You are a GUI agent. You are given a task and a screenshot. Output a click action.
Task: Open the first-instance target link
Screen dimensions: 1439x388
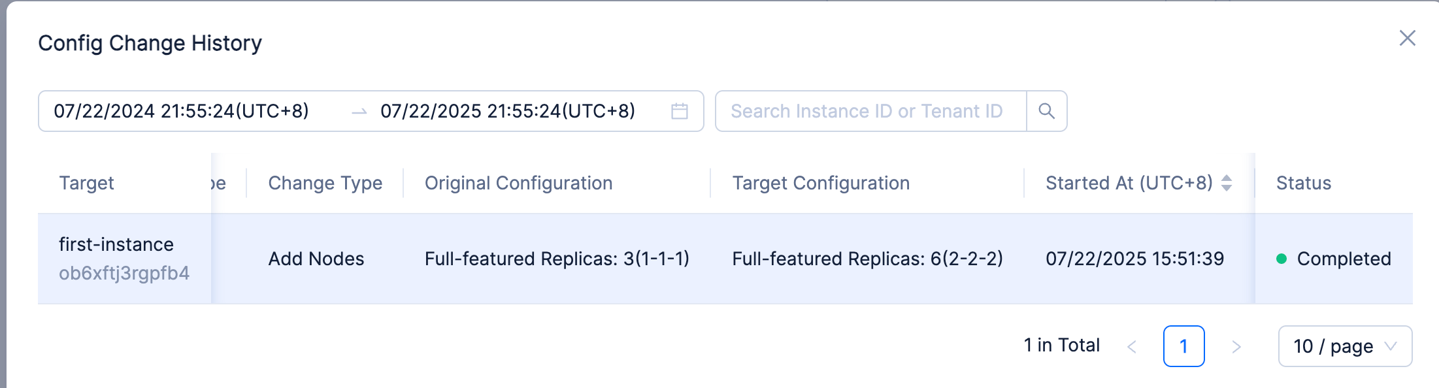[116, 244]
